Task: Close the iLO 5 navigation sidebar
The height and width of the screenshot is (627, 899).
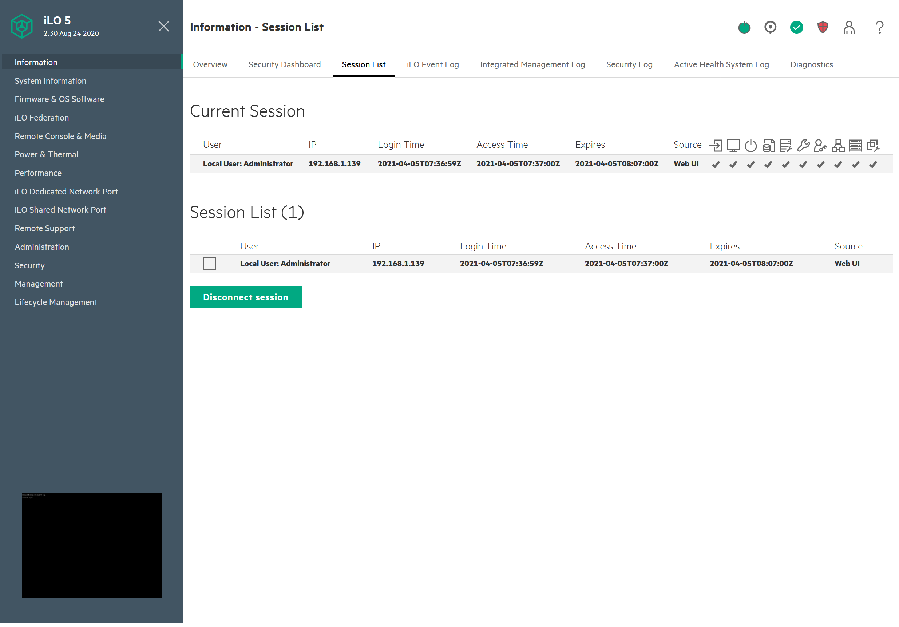Action: click(x=164, y=26)
